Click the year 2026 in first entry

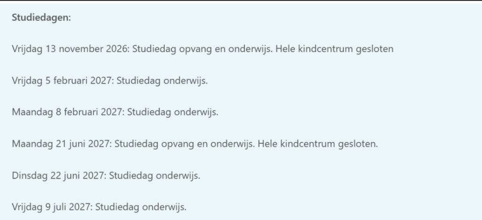118,49
